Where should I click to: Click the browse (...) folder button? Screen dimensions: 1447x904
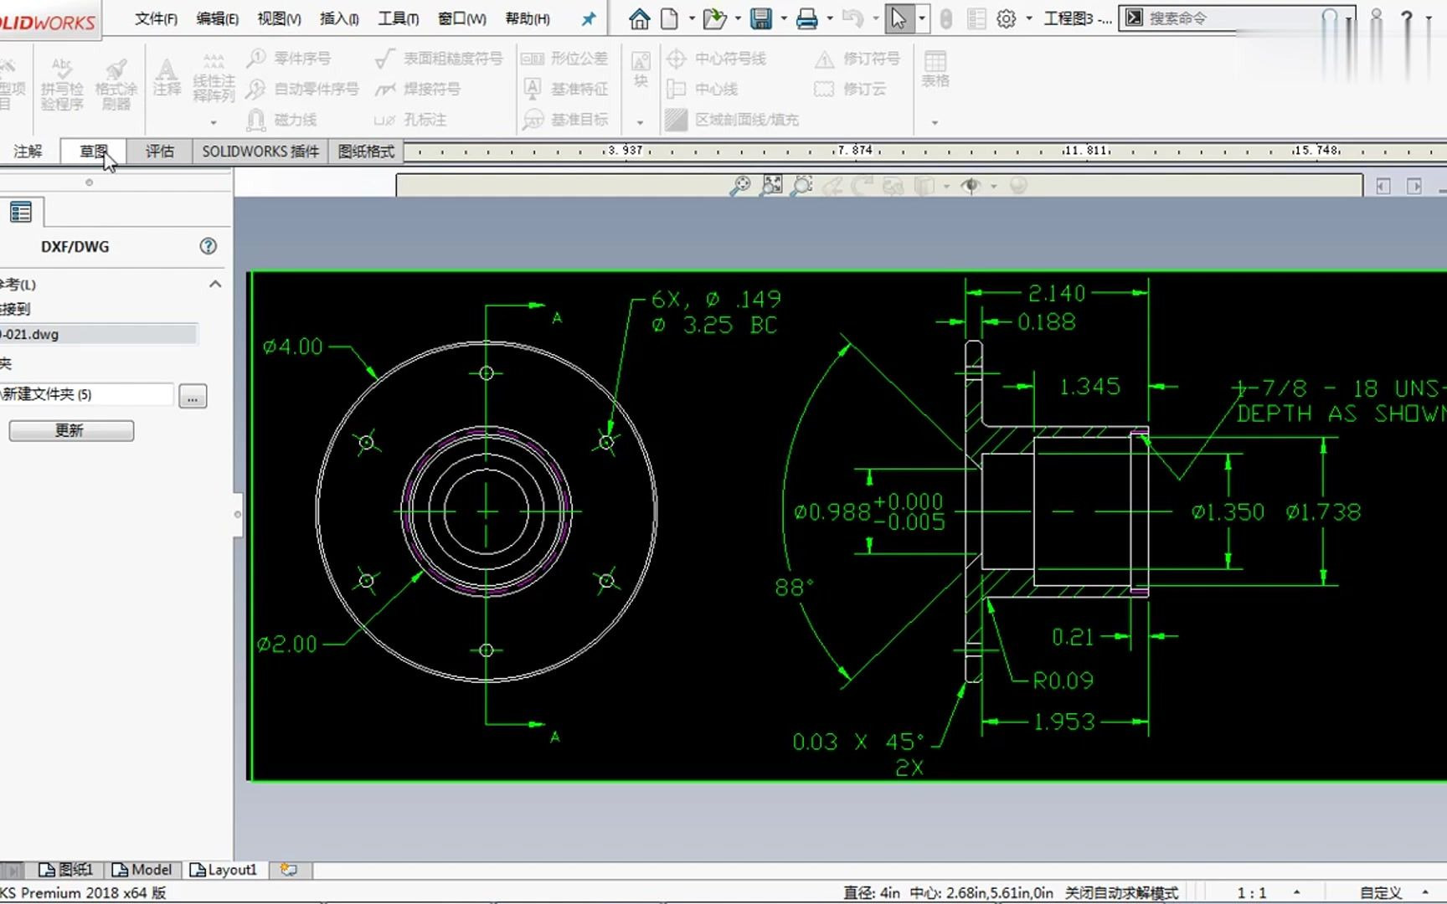tap(193, 396)
